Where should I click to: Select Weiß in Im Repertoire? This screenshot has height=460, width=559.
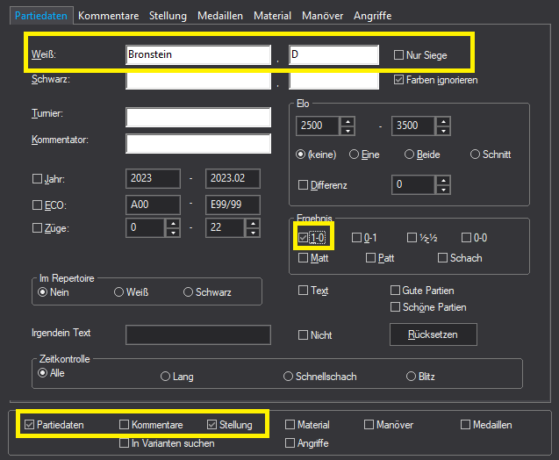tap(119, 292)
